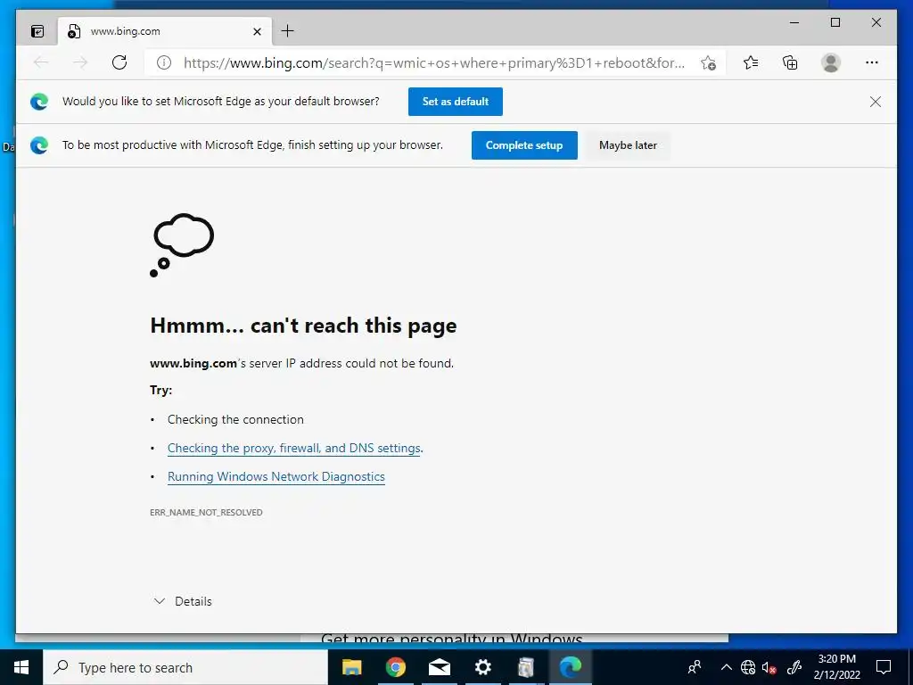Open File Explorer from taskbar
Screen dimensions: 913x685
351,667
